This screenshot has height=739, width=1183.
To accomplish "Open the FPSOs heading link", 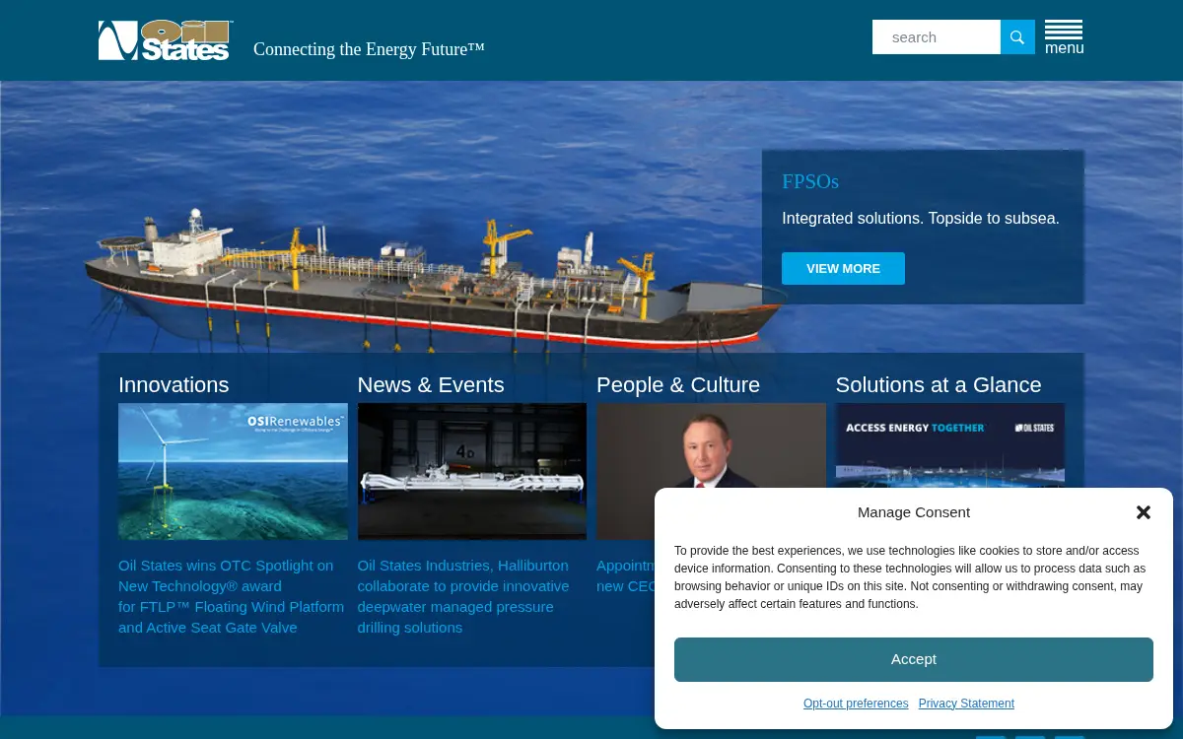I will [x=810, y=181].
